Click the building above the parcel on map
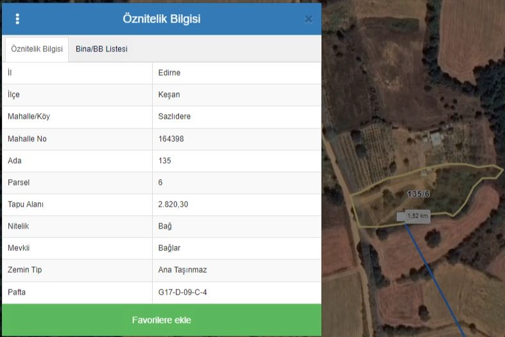Screen dimensions: 505x337 436,138
